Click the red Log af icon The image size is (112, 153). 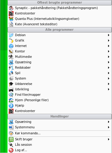pyautogui.click(x=11, y=150)
